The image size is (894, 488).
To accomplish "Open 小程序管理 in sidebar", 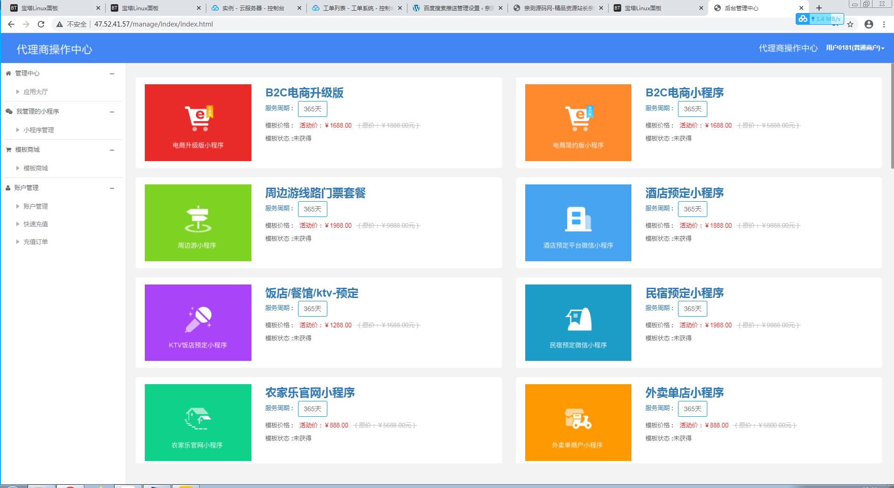I will tap(39, 130).
